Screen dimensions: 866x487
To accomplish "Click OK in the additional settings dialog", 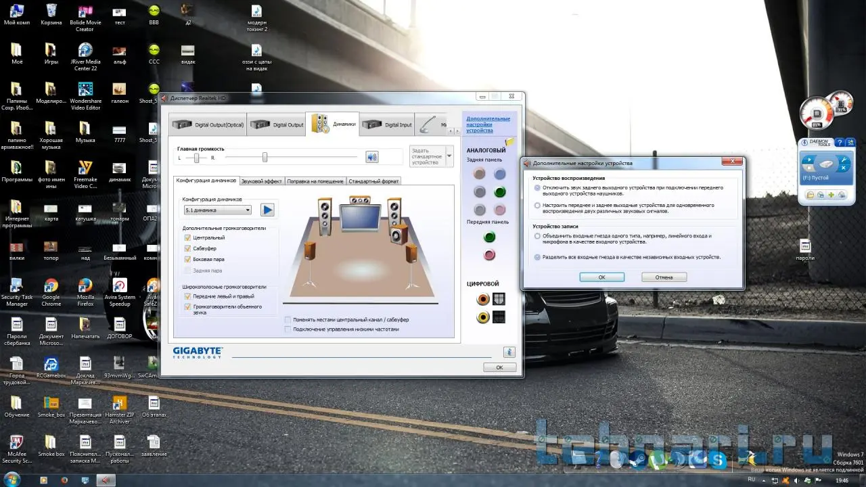I will [601, 277].
